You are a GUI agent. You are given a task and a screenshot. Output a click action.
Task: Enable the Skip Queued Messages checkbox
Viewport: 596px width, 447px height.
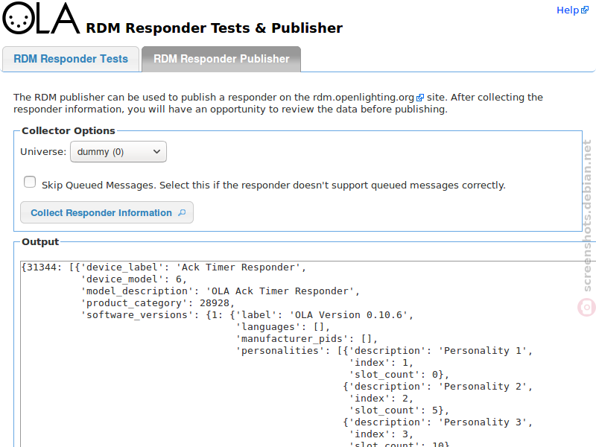point(30,182)
